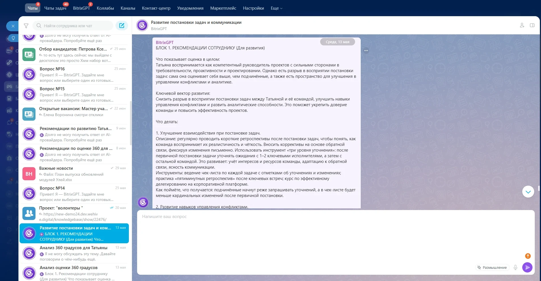
Task: Open the "Маркетплейс" tab
Action: click(223, 8)
